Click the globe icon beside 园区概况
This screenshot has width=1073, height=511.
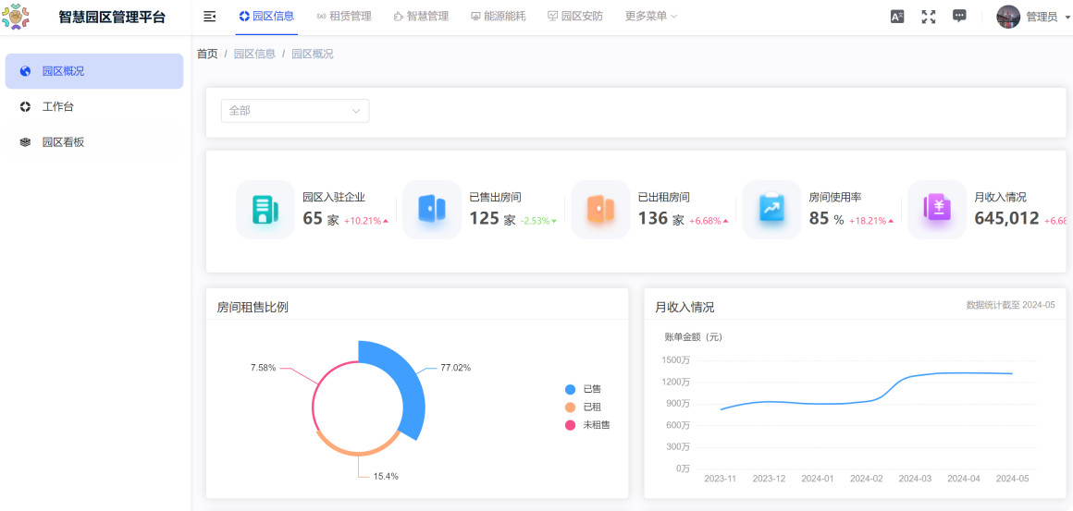click(x=25, y=71)
